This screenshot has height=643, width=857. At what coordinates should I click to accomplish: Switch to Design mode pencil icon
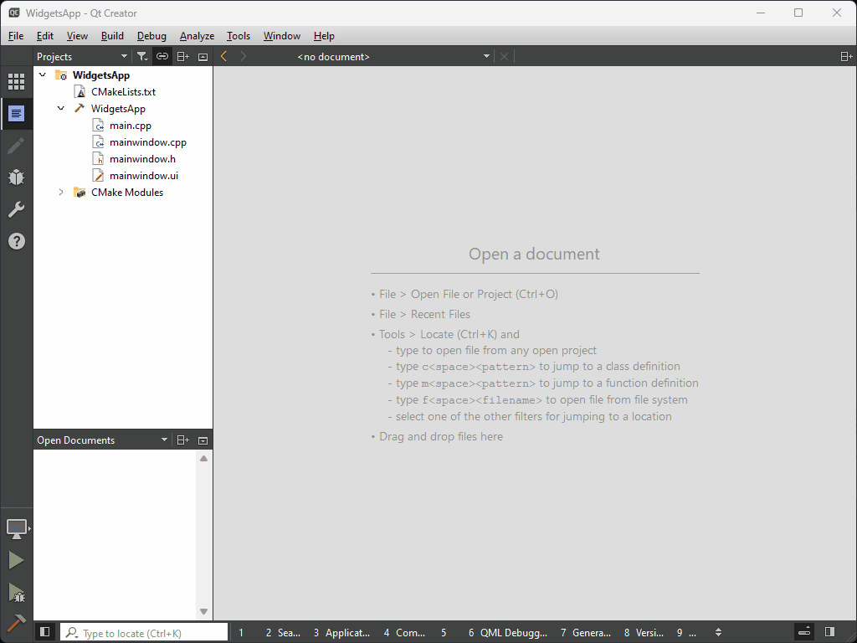pos(16,146)
